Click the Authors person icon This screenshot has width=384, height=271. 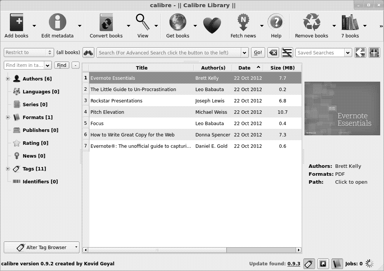coord(17,79)
